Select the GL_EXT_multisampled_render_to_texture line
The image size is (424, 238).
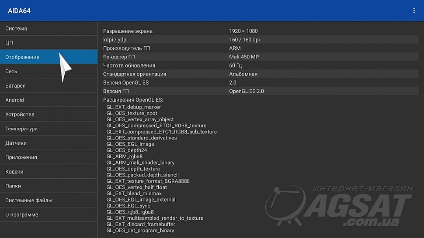click(x=155, y=218)
